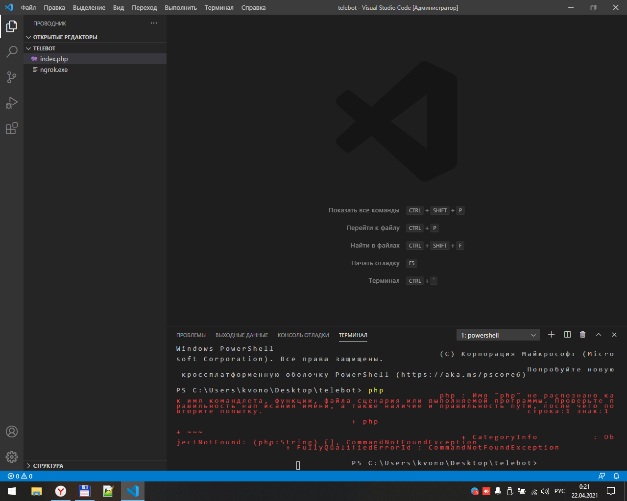Open the Manage gear icon
Viewport: 627px width, 501px height.
point(12,457)
